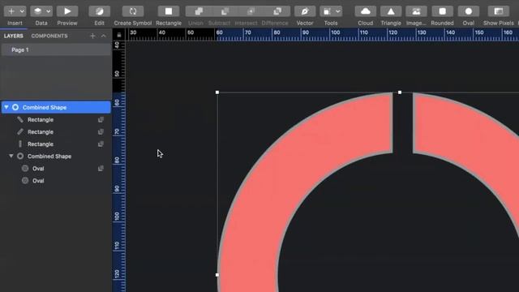Open the Insert dropdown arrow
The width and height of the screenshot is (519, 292).
(22, 11)
